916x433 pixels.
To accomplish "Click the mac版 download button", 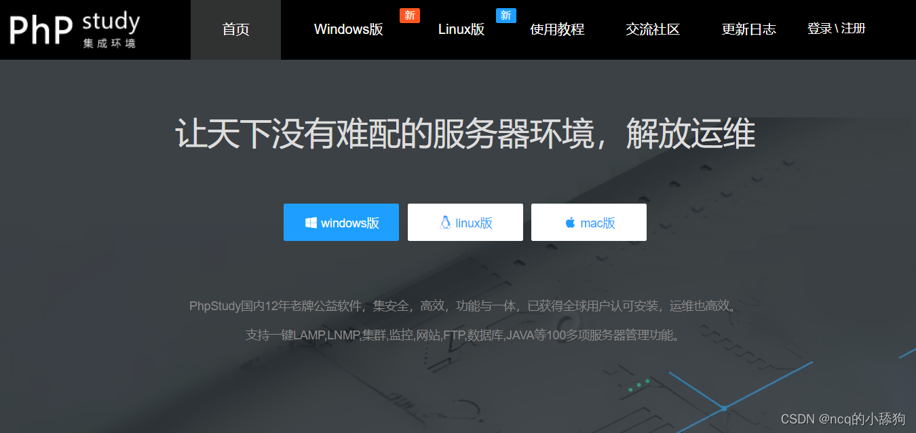I will [589, 222].
